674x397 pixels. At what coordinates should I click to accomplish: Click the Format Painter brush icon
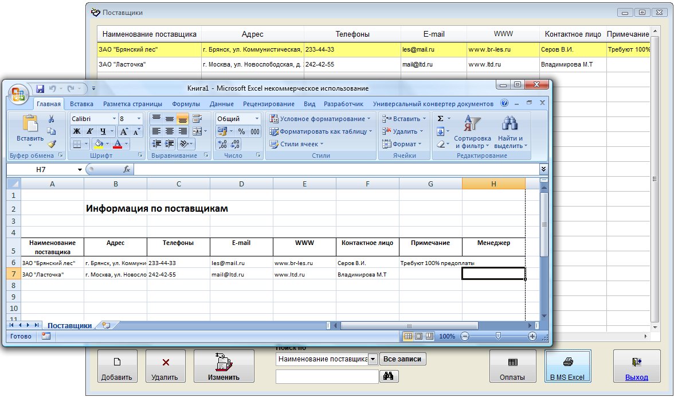tap(52, 145)
